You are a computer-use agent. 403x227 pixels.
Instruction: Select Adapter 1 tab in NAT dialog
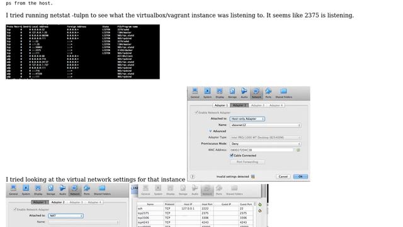(x=40, y=202)
